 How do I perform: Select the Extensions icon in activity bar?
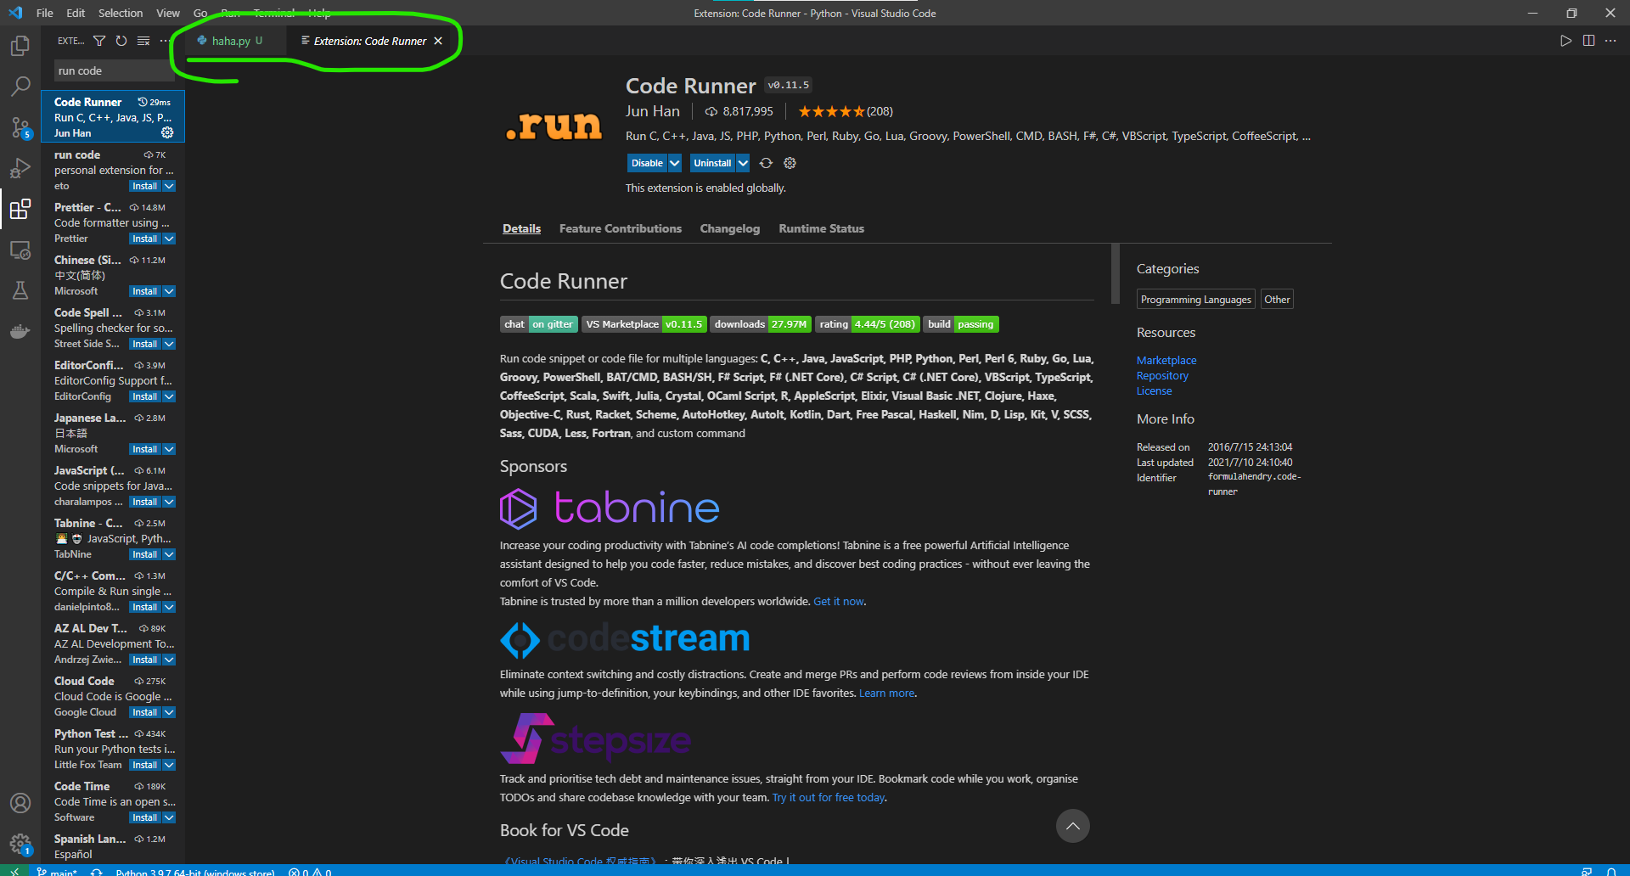pyautogui.click(x=20, y=209)
